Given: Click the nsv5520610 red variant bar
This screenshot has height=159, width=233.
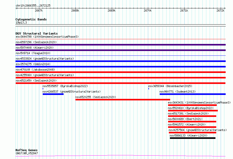Looking at the screenshot, I should click(x=193, y=111).
